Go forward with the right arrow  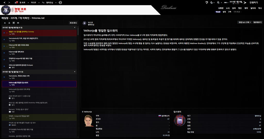pyautogui.click(x=9, y=3)
